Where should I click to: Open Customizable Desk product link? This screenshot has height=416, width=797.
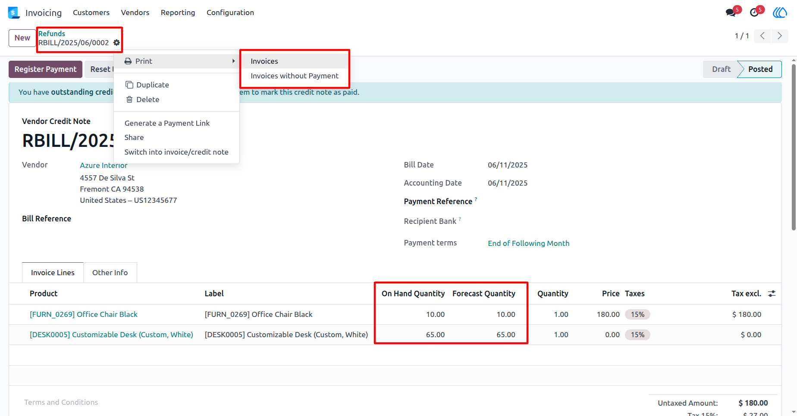[x=111, y=335]
